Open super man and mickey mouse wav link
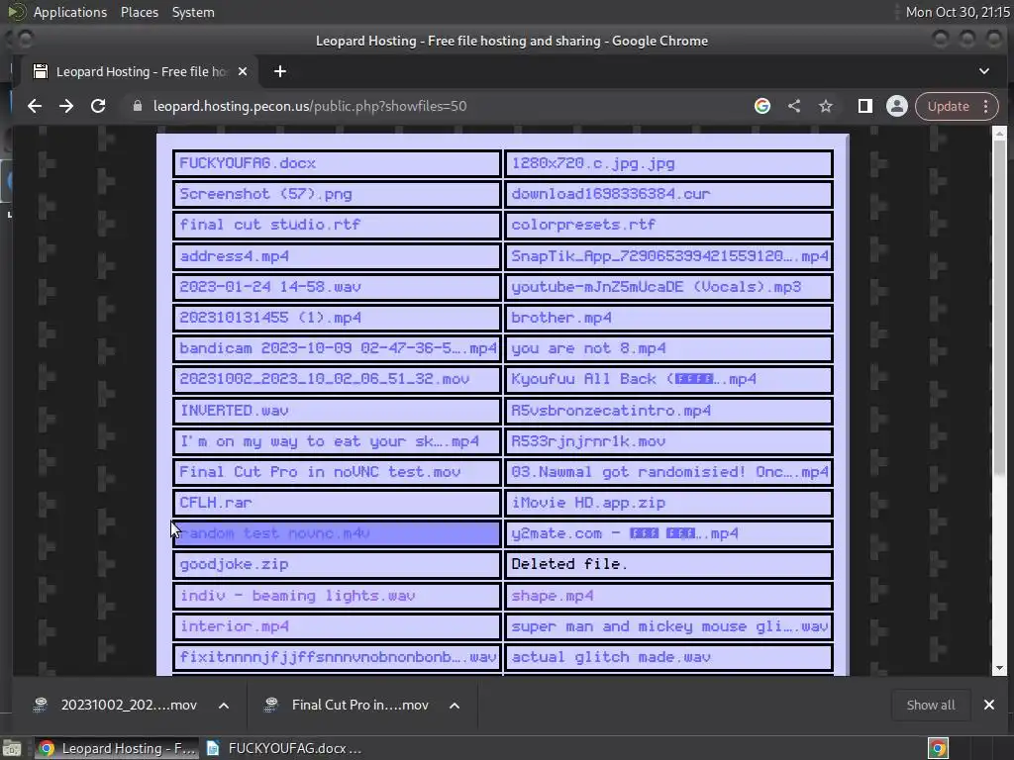This screenshot has width=1014, height=760. tap(668, 626)
